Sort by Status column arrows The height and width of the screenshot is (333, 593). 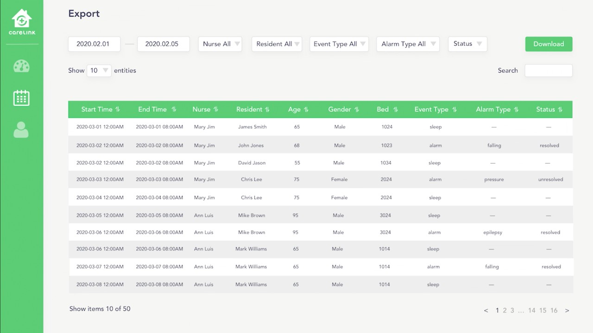point(560,110)
